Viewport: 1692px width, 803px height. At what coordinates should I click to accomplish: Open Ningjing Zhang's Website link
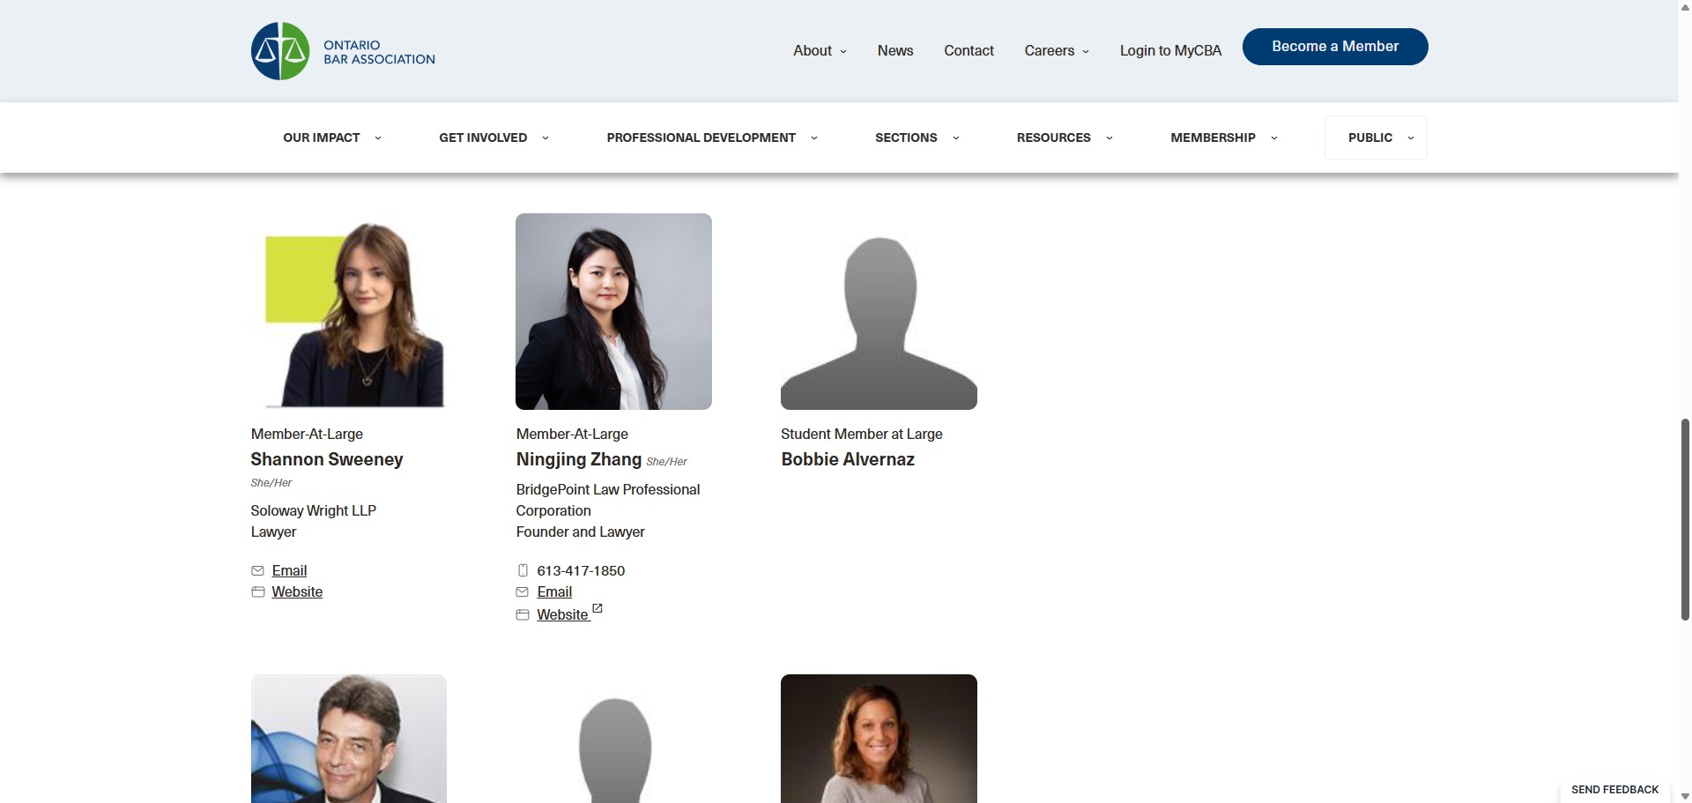point(562,615)
